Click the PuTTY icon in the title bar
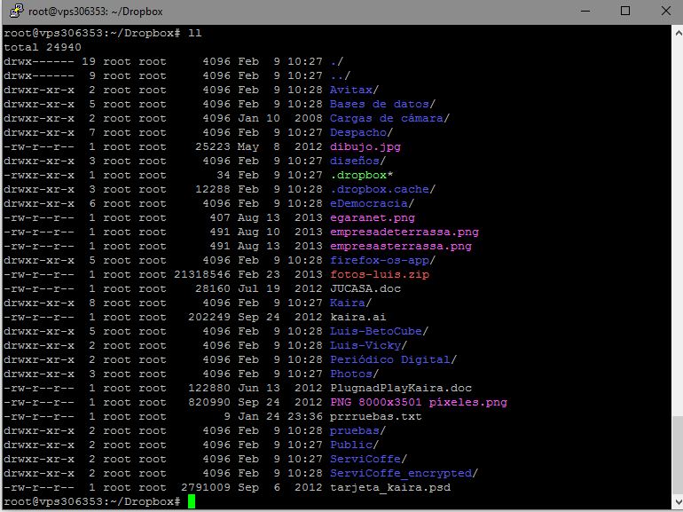 [x=16, y=11]
